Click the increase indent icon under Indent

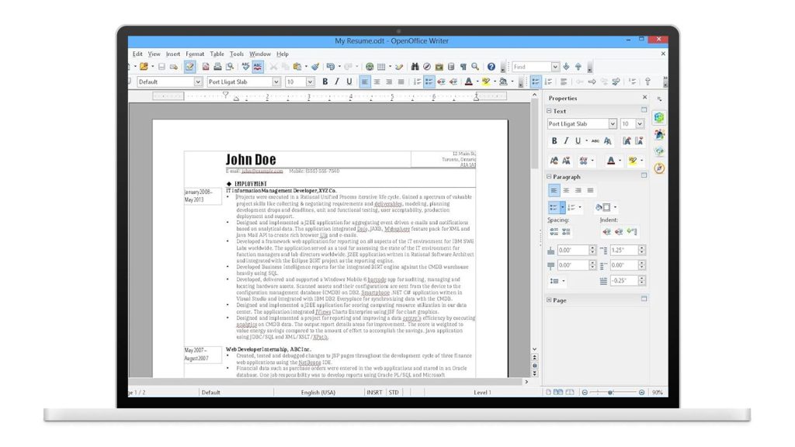click(x=606, y=231)
